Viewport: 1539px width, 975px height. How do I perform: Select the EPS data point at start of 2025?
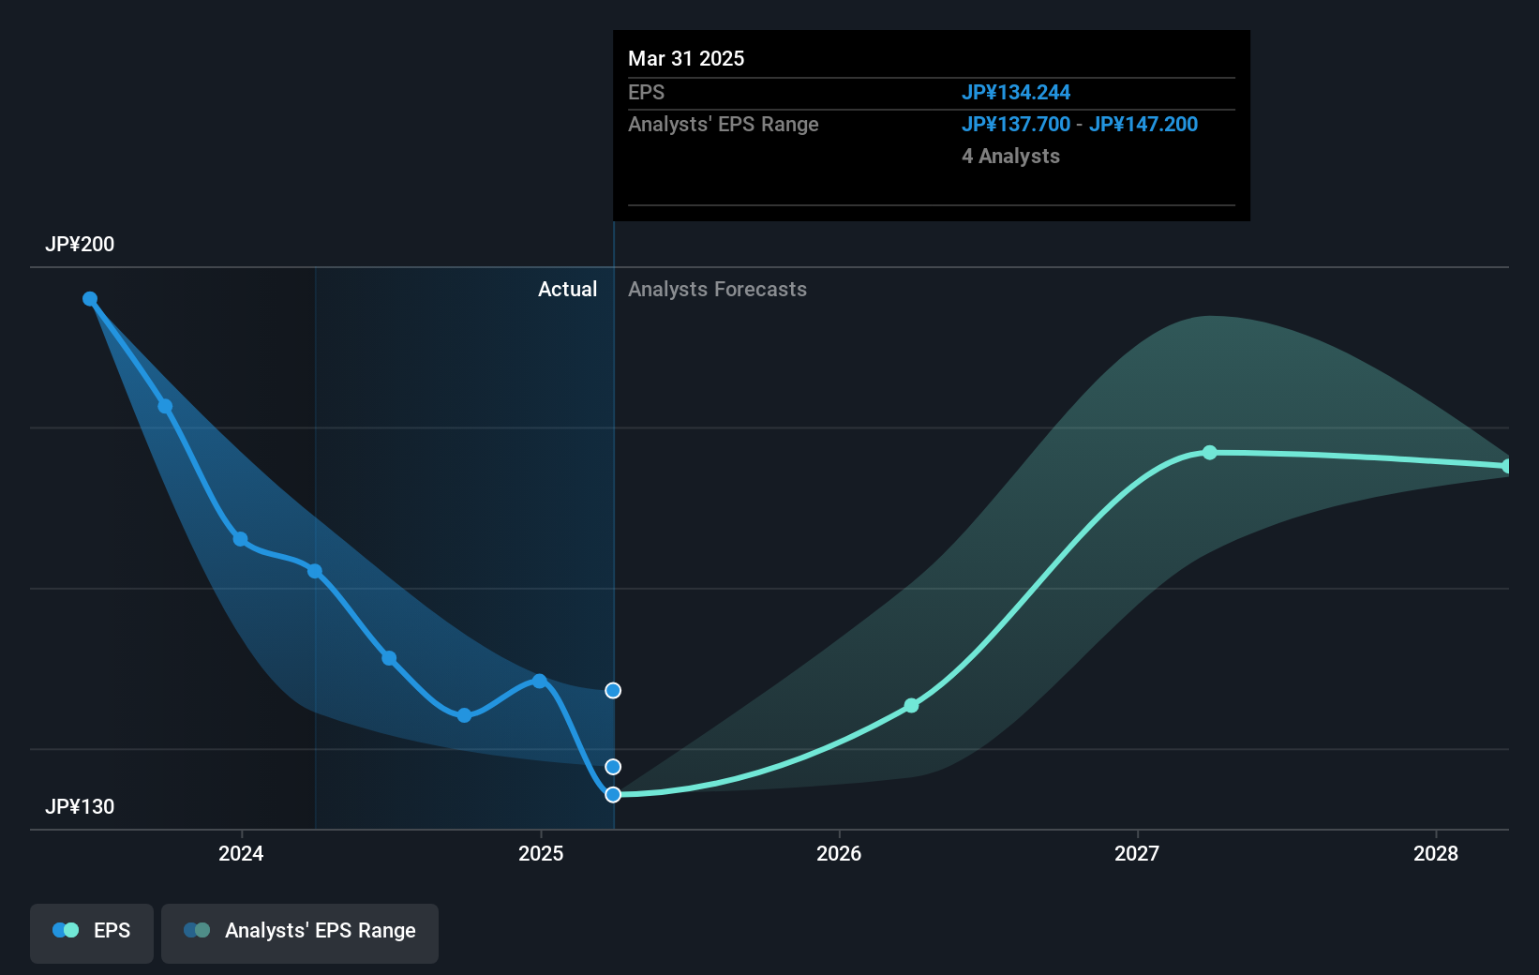tap(539, 681)
